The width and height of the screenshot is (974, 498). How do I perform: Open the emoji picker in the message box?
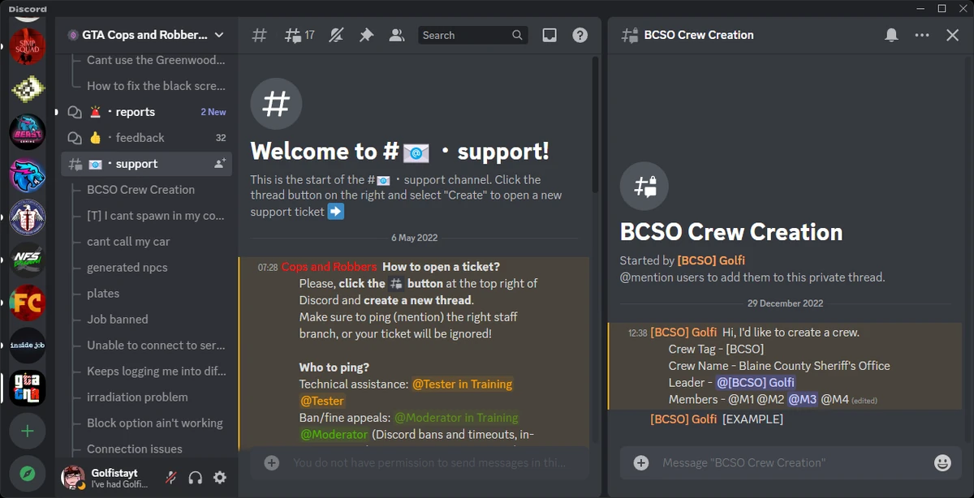click(942, 463)
